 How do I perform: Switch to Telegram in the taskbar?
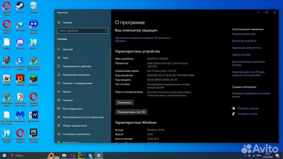[x=90, y=155]
